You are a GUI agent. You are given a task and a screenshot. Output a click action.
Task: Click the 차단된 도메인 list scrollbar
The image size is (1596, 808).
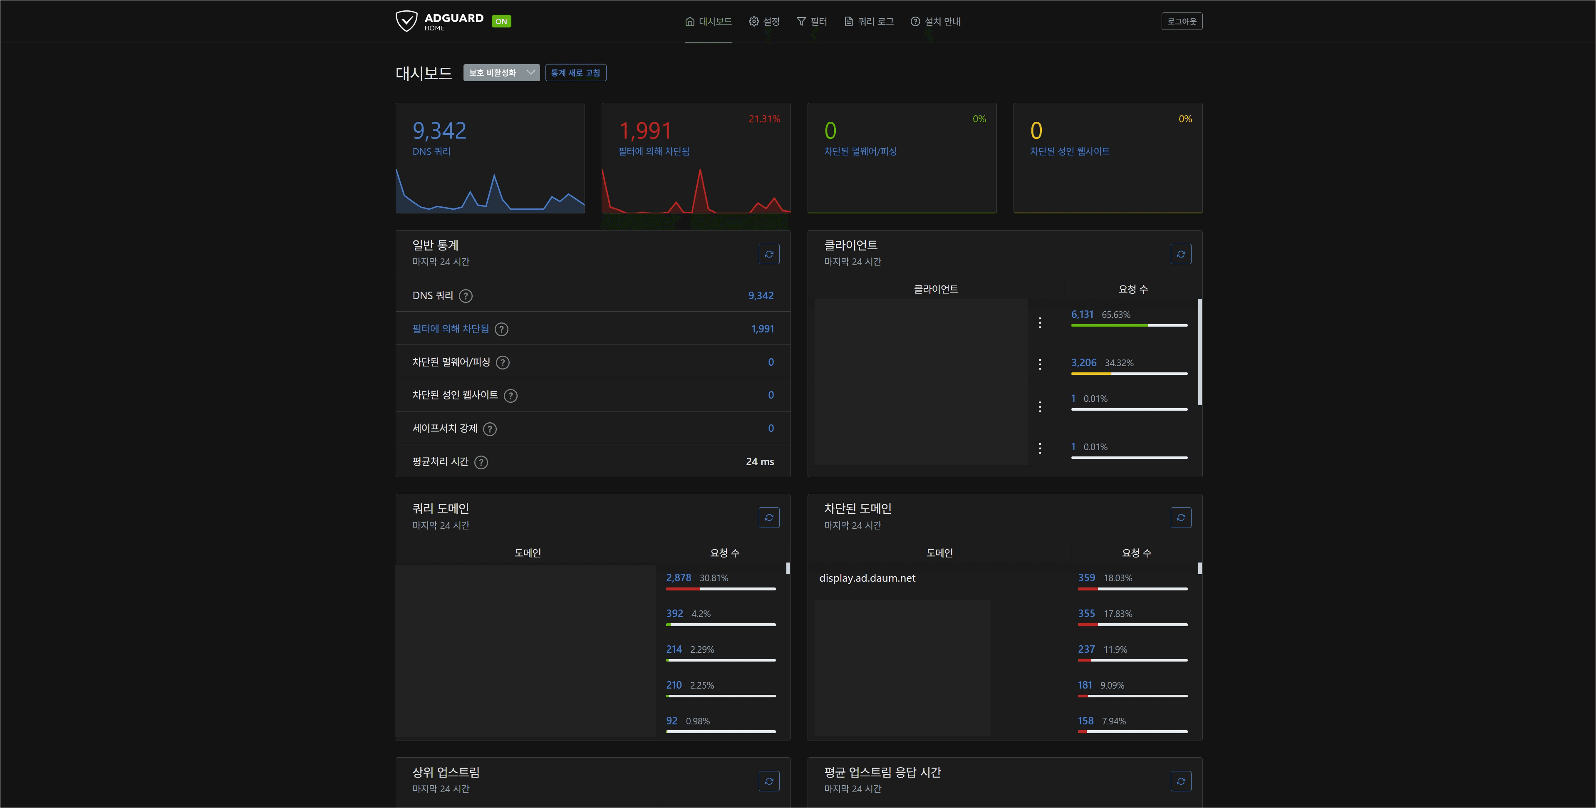[x=1200, y=568]
